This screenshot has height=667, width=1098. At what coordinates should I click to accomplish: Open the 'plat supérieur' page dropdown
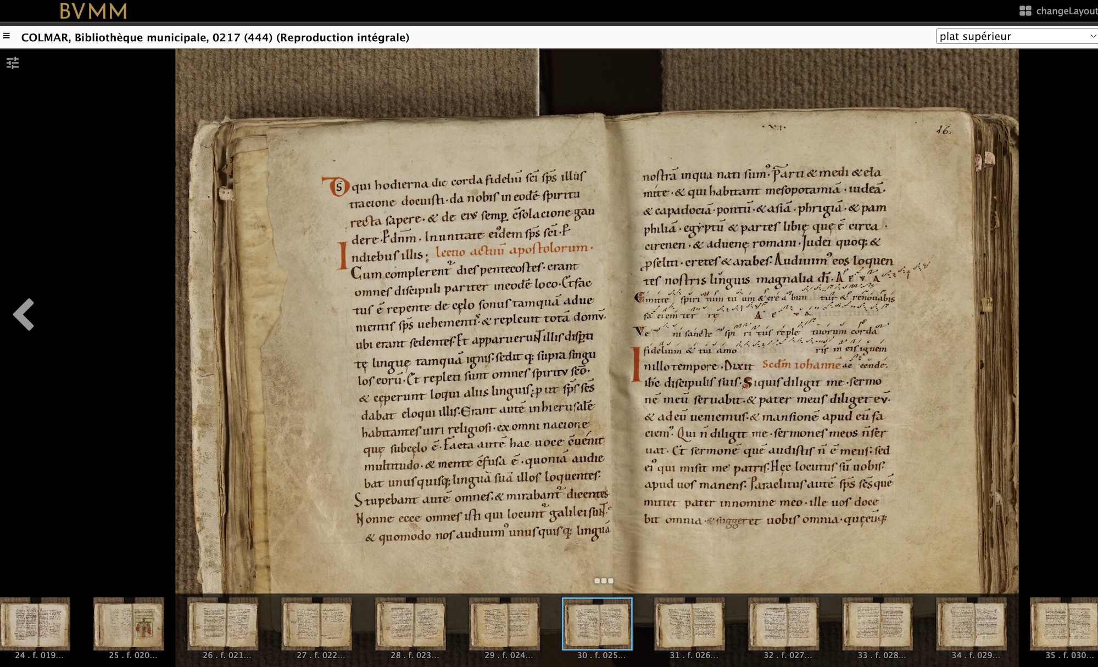tap(1016, 36)
